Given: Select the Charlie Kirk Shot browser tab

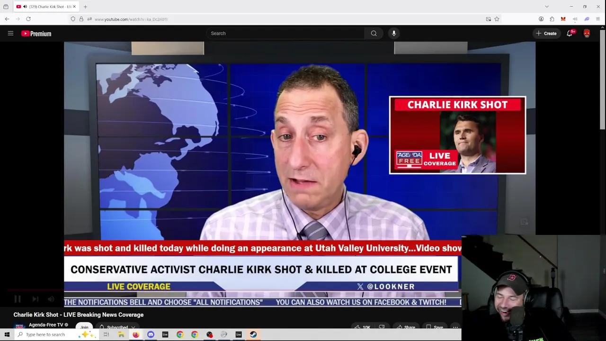Looking at the screenshot, I should pyautogui.click(x=45, y=7).
